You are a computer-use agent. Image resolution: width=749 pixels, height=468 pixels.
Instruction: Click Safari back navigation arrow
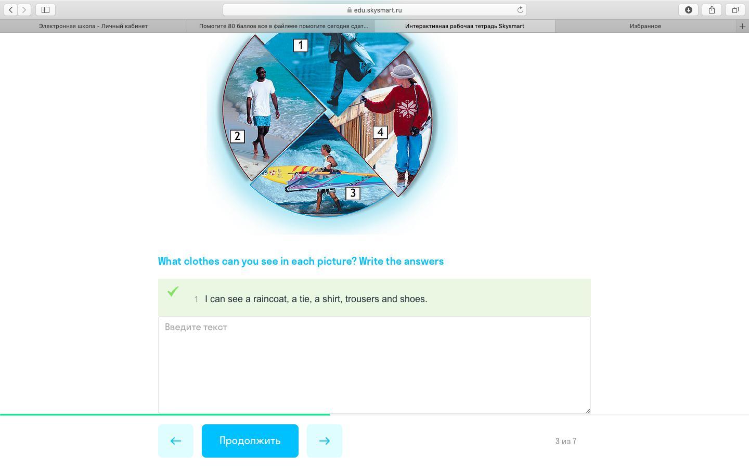pyautogui.click(x=11, y=10)
